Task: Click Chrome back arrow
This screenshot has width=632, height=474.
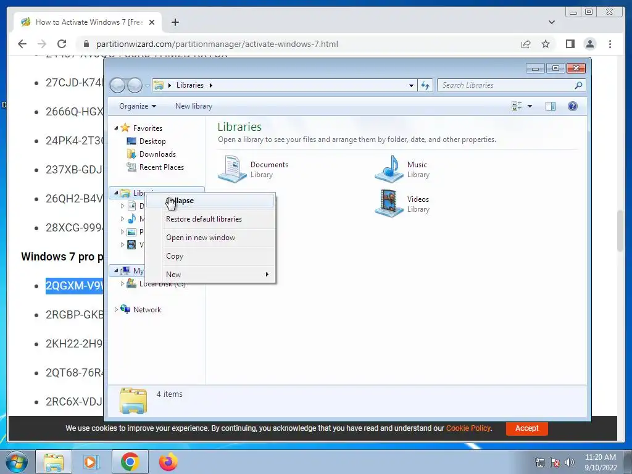Action: coord(22,44)
